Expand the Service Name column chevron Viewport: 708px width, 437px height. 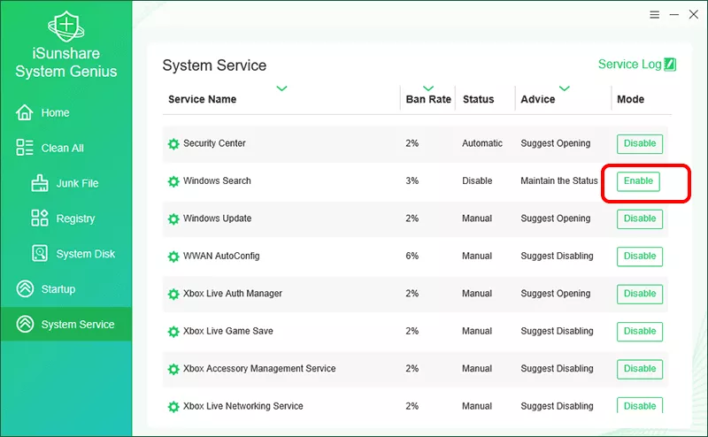click(x=281, y=88)
